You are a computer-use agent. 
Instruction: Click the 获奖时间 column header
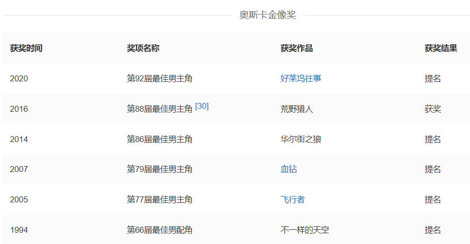point(26,49)
